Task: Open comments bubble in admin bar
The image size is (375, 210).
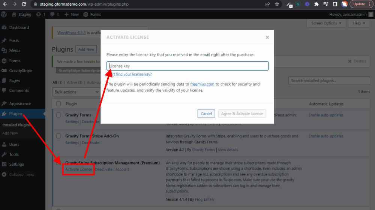Action: 55,14
